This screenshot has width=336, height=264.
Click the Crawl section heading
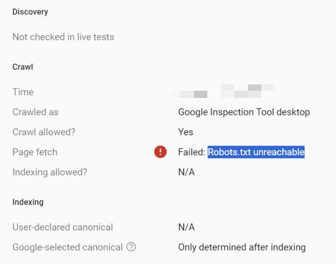[22, 67]
